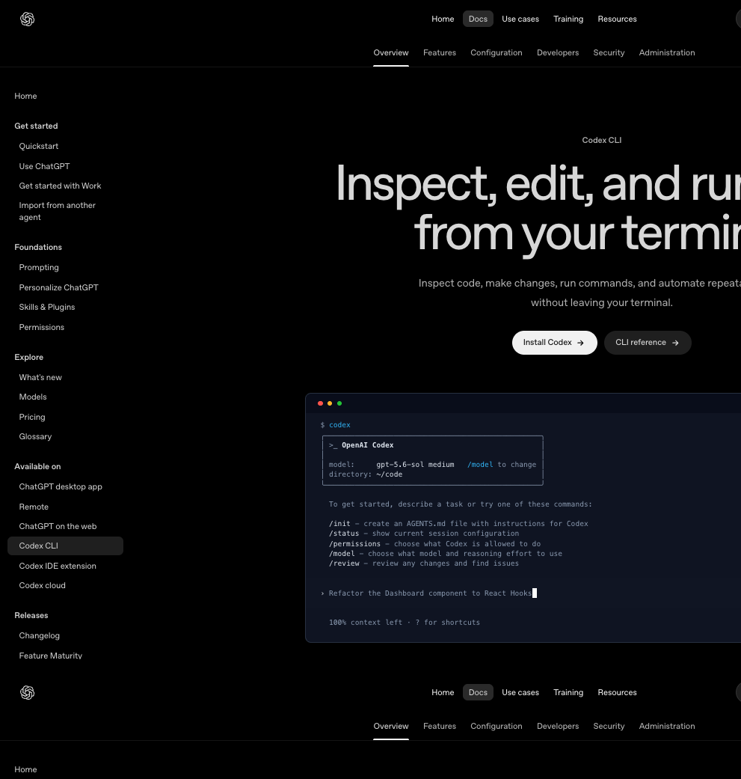Viewport: 741px width, 779px height.
Task: Open Skills & Plugins page
Action: pyautogui.click(x=46, y=307)
